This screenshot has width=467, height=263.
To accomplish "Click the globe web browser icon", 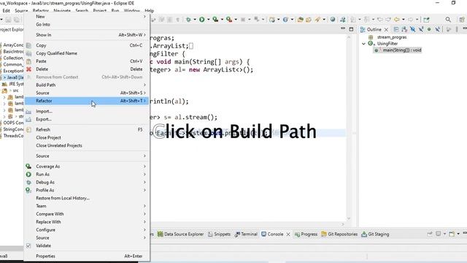I will [x=333, y=20].
